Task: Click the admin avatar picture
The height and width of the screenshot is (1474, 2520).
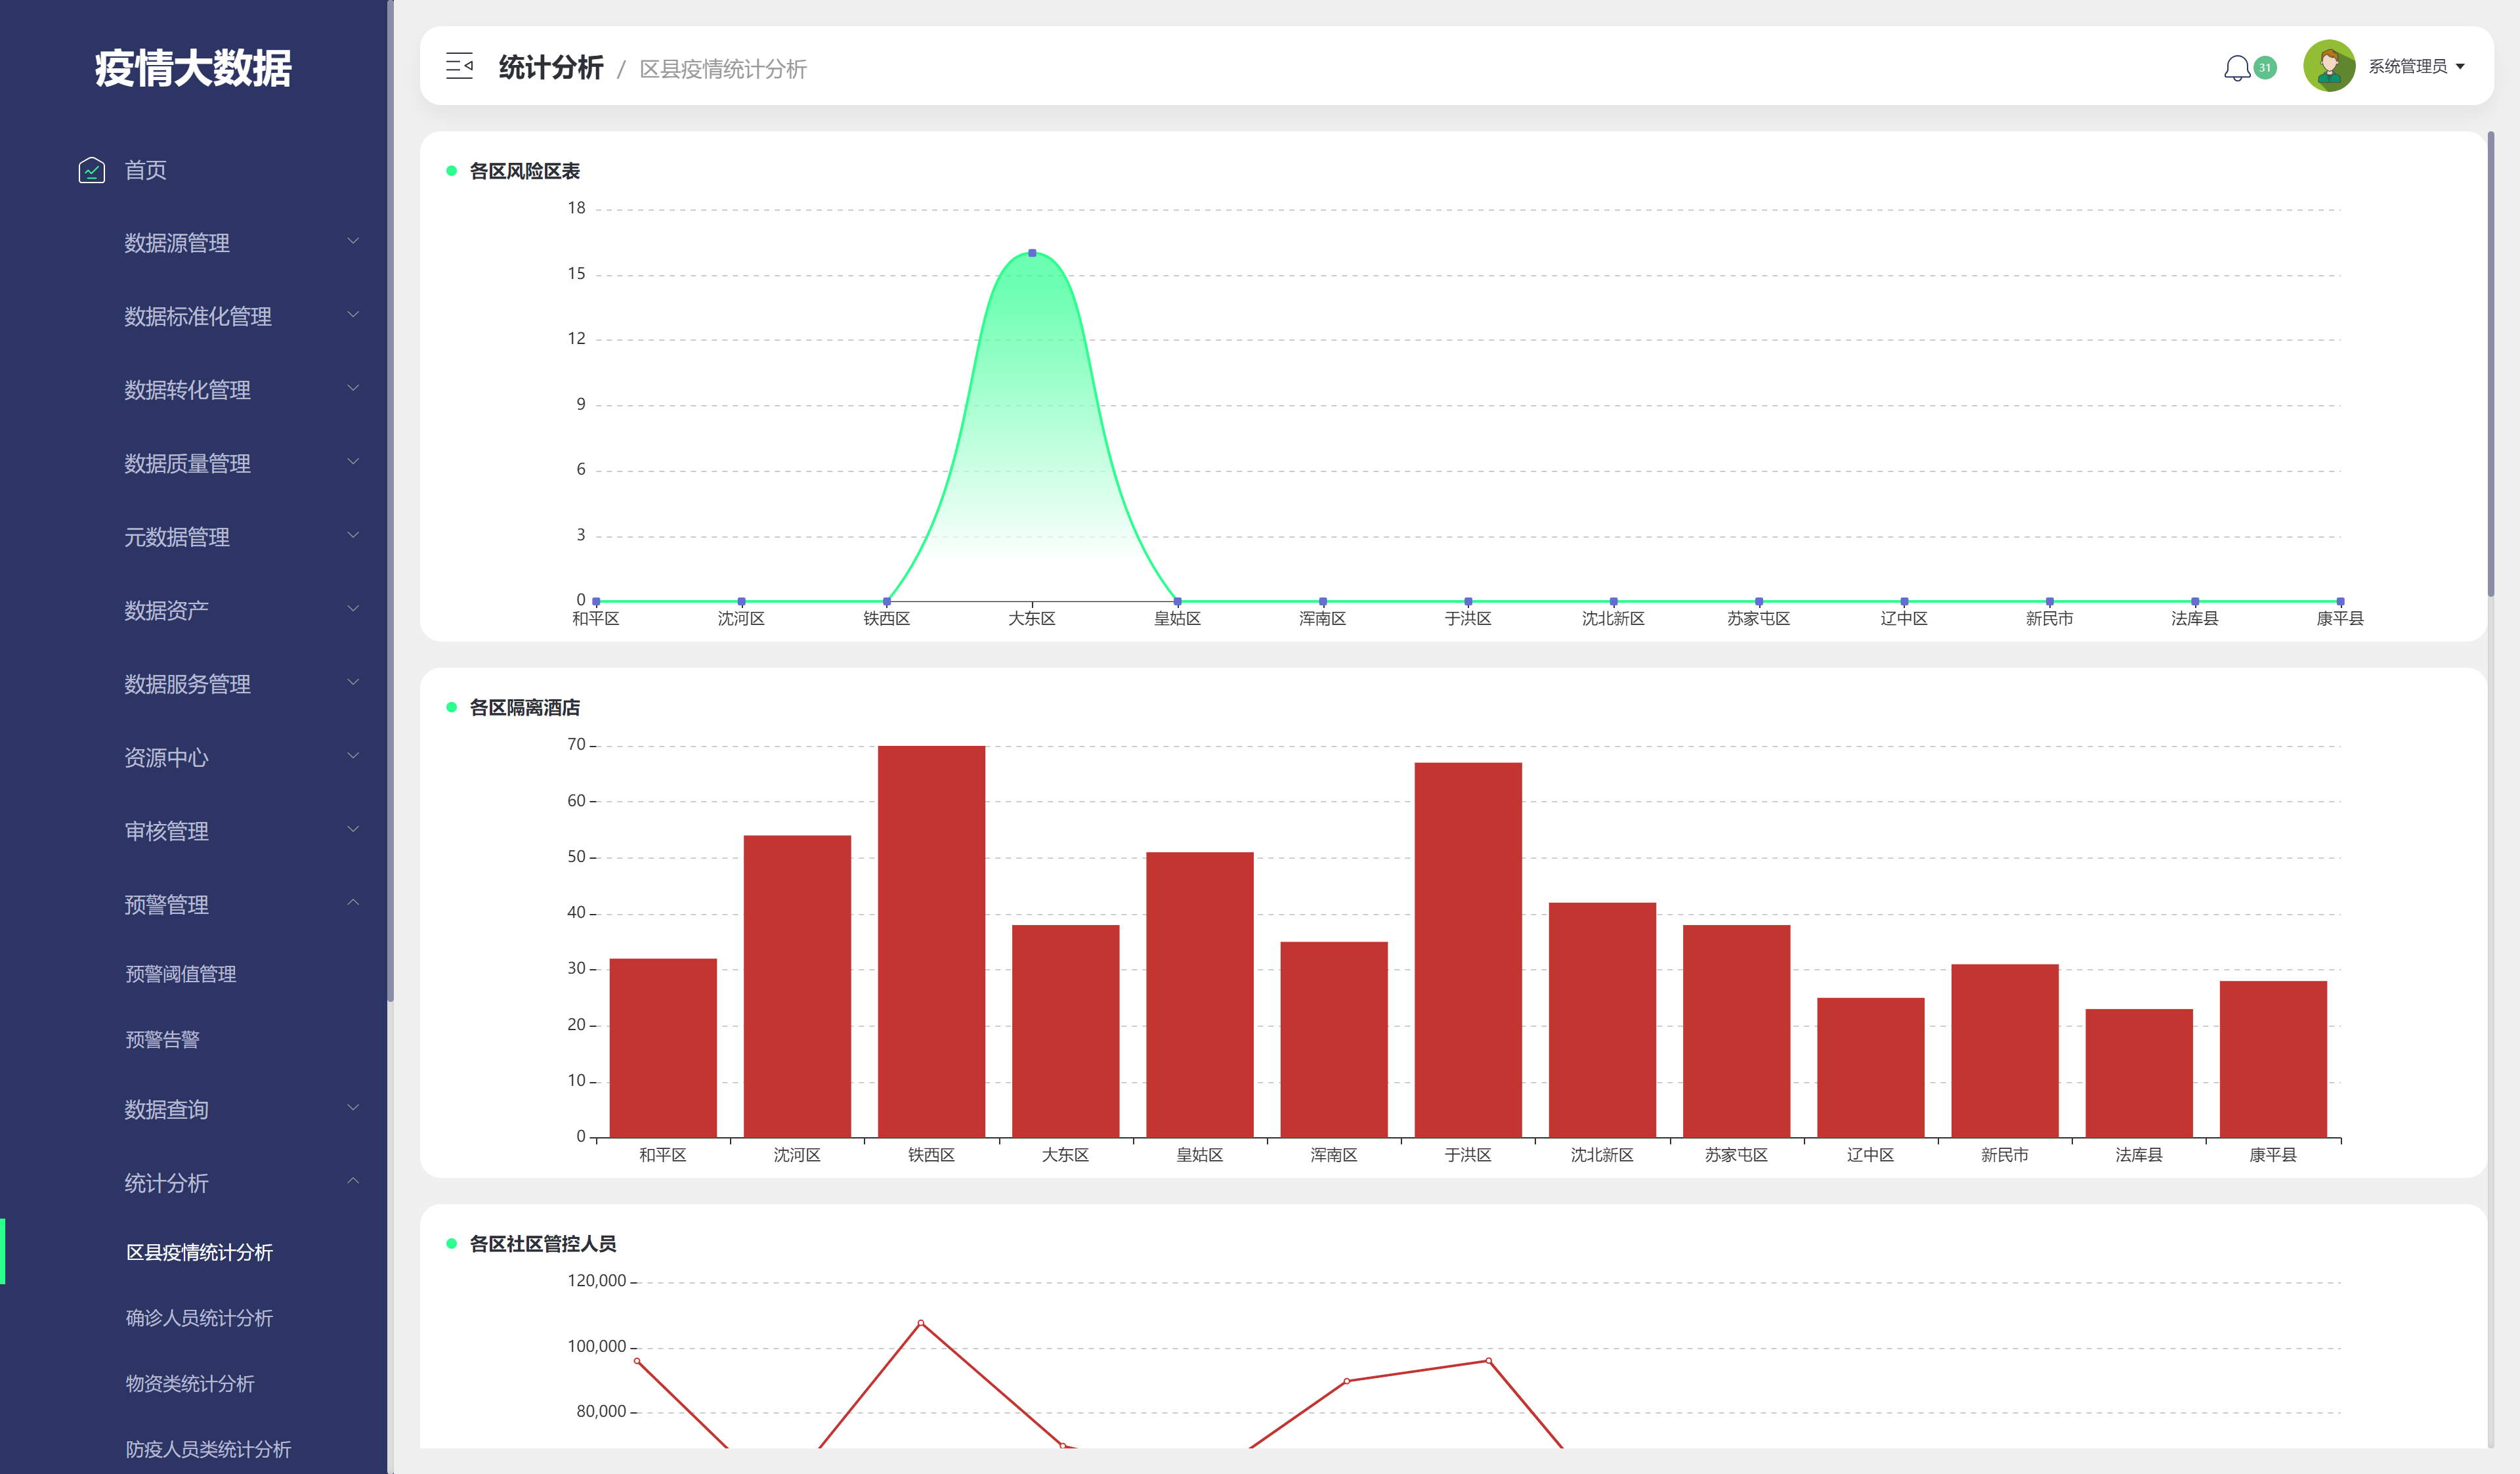Action: pos(2329,66)
